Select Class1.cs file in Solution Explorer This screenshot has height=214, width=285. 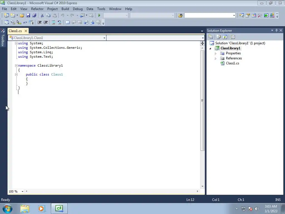[x=232, y=63]
